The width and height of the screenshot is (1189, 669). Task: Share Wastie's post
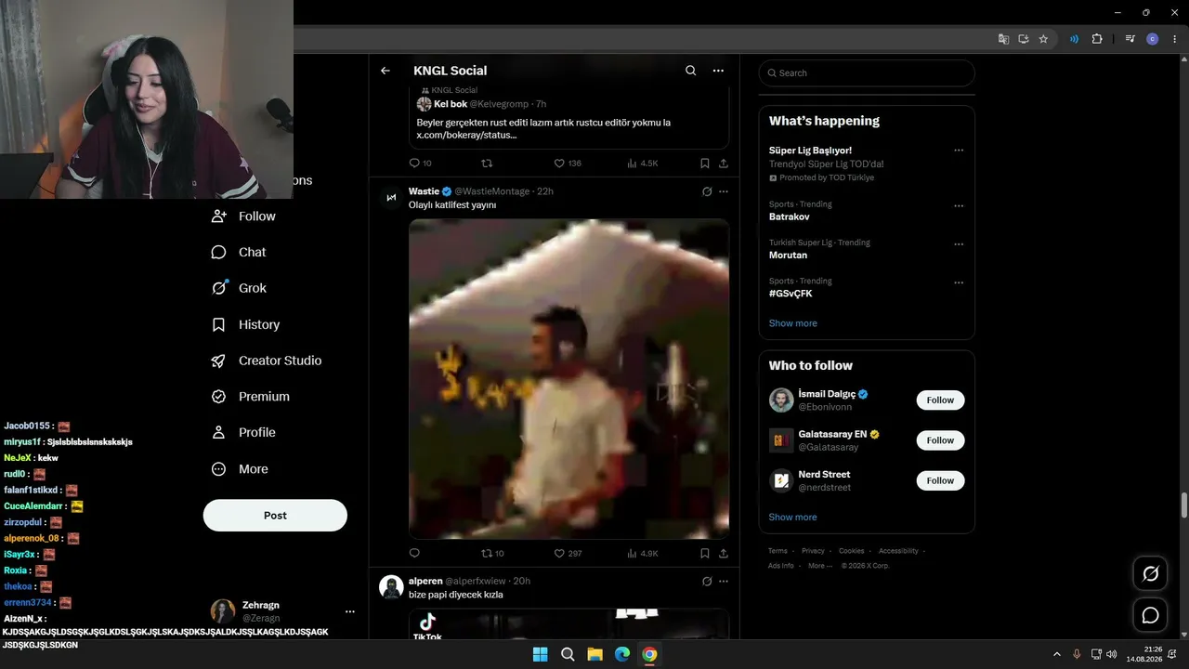click(x=724, y=553)
